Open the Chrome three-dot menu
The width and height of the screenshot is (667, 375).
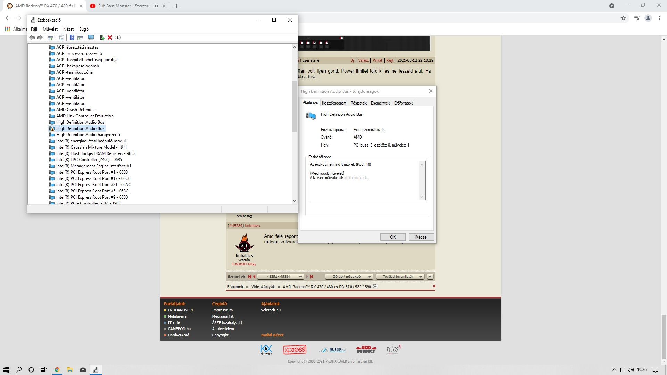point(659,18)
